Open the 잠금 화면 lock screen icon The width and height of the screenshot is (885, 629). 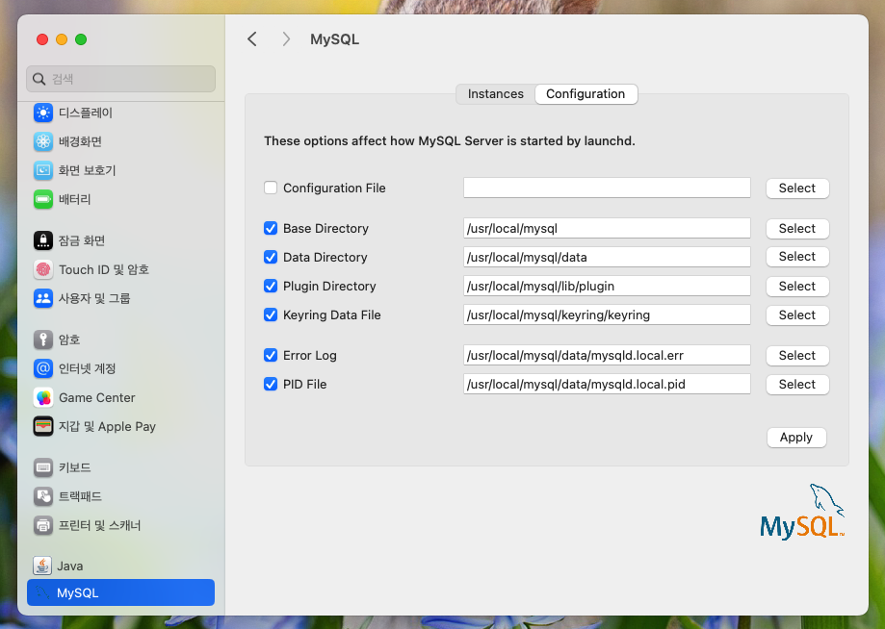[x=43, y=240]
